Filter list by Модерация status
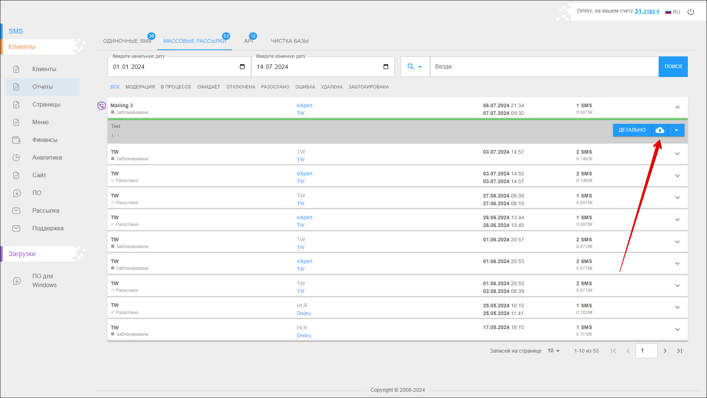 (140, 87)
